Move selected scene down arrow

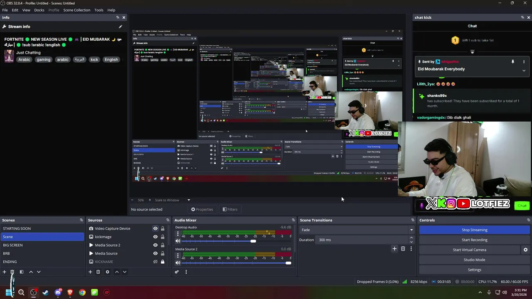tap(39, 272)
